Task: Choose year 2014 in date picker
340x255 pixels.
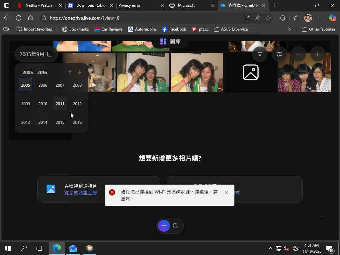Action: point(43,122)
